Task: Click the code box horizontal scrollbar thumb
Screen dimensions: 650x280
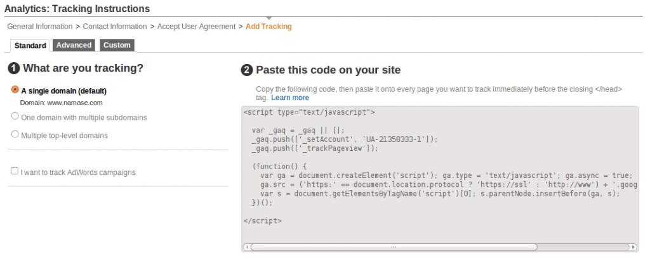Action: point(394,247)
